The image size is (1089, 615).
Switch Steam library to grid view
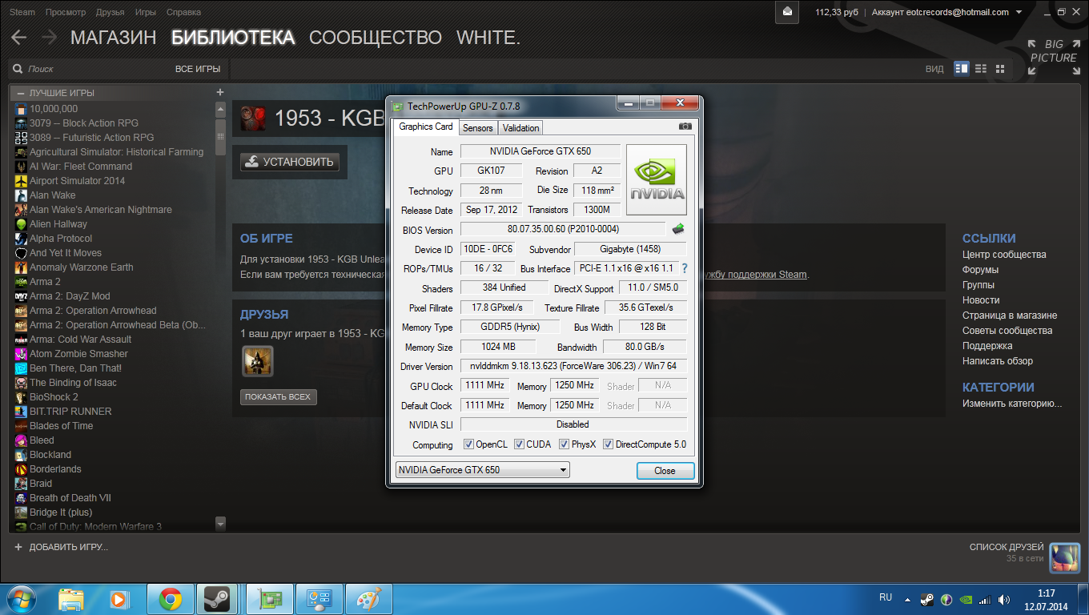1000,69
